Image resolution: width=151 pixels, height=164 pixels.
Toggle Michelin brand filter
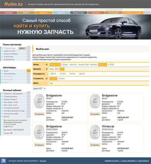click(94, 65)
